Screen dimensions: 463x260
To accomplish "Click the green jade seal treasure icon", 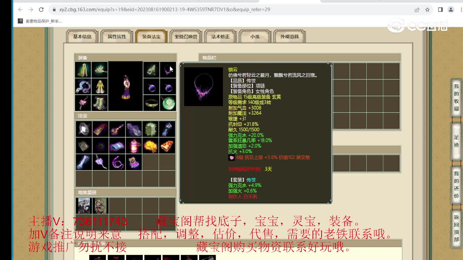I will click(150, 129).
